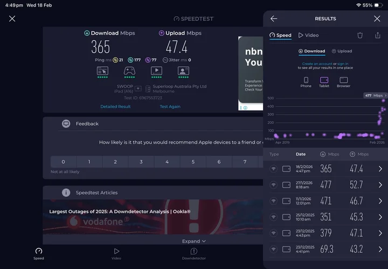The height and width of the screenshot is (269, 388).
Task: Tap the video conferencing quality icon
Action: [183, 70]
